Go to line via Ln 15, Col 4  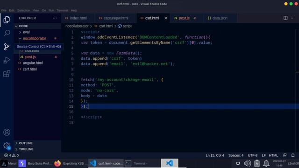[x=215, y=155]
